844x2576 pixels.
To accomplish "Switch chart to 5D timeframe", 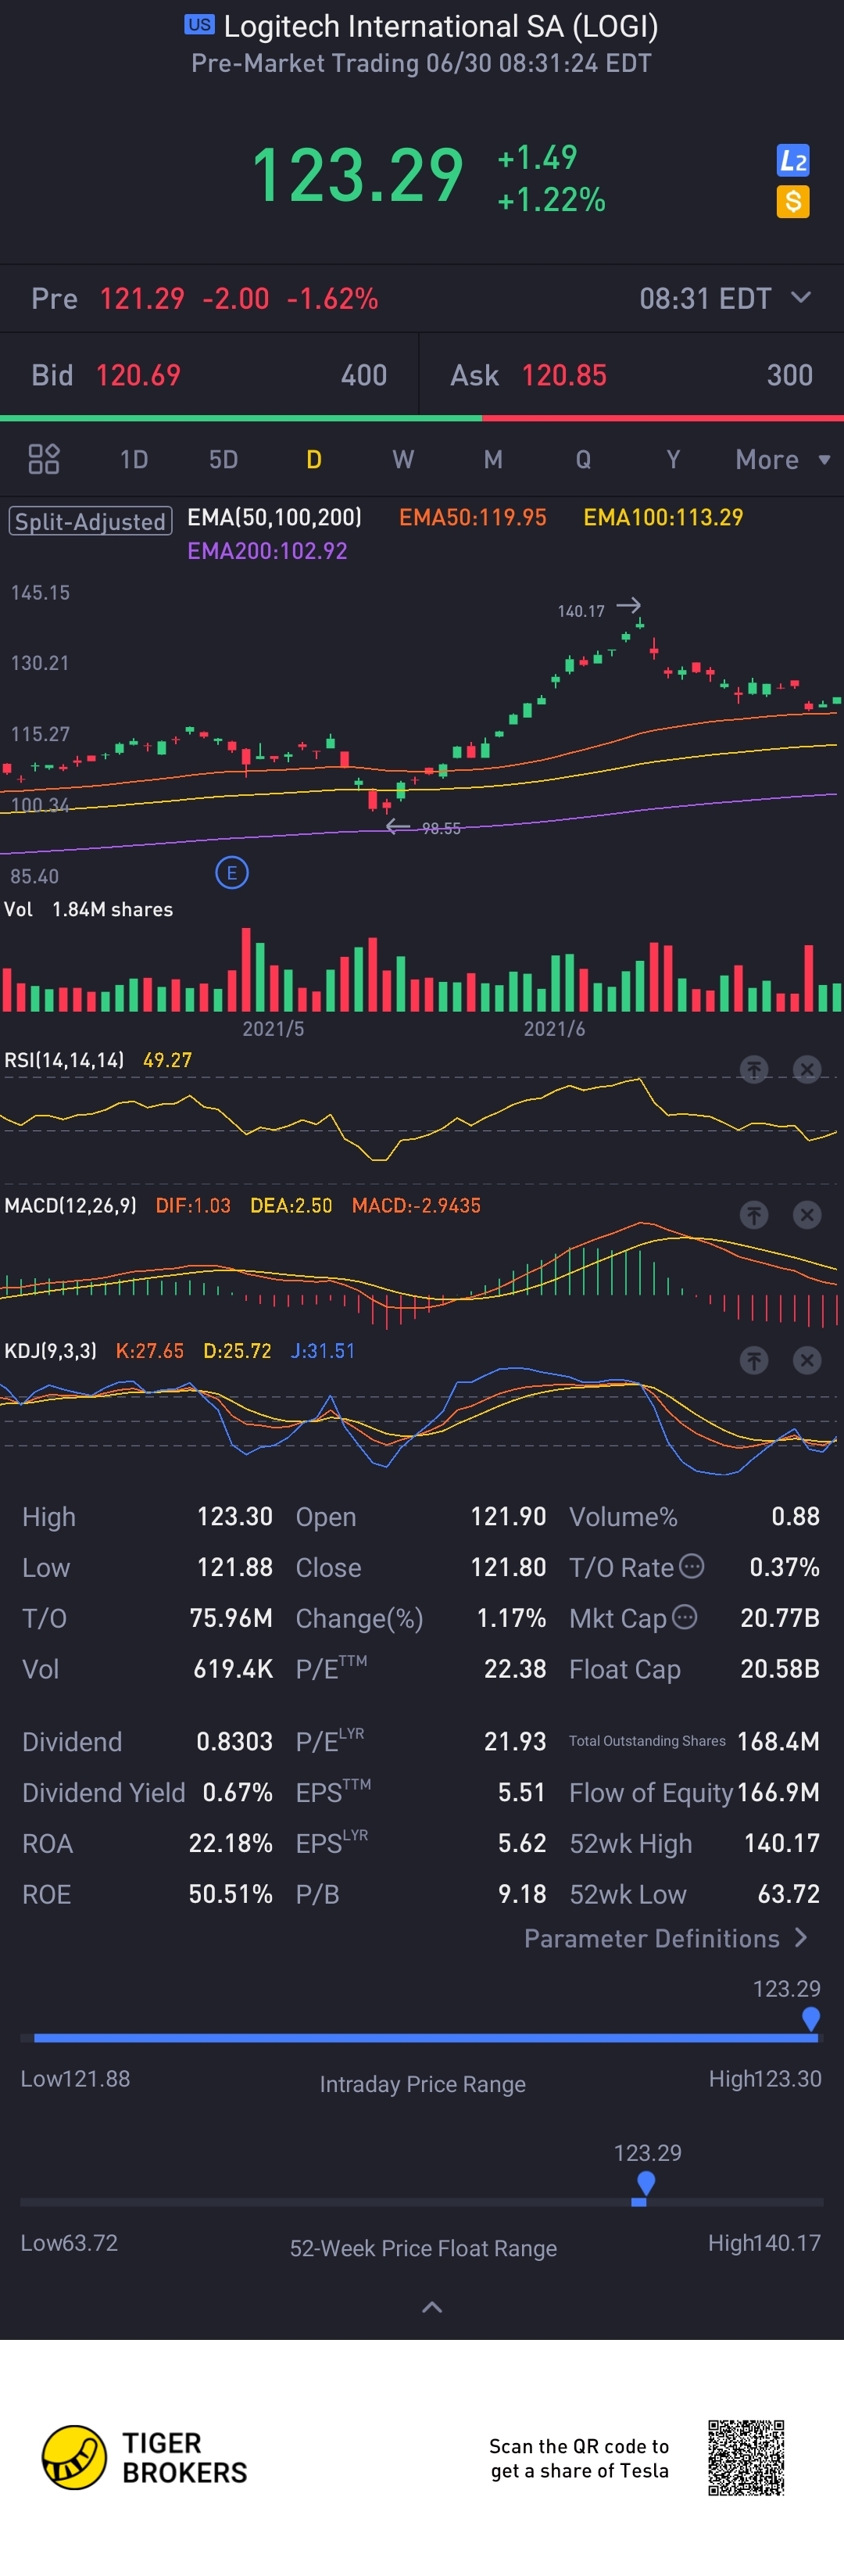I will point(223,459).
